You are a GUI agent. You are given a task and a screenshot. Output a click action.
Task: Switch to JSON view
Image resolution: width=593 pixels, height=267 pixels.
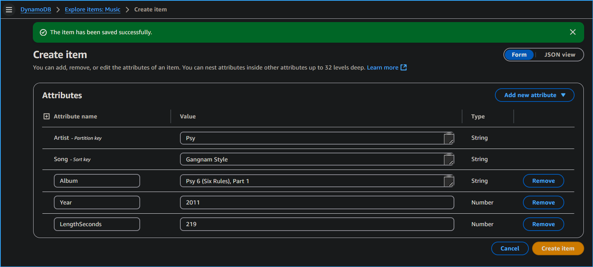559,55
